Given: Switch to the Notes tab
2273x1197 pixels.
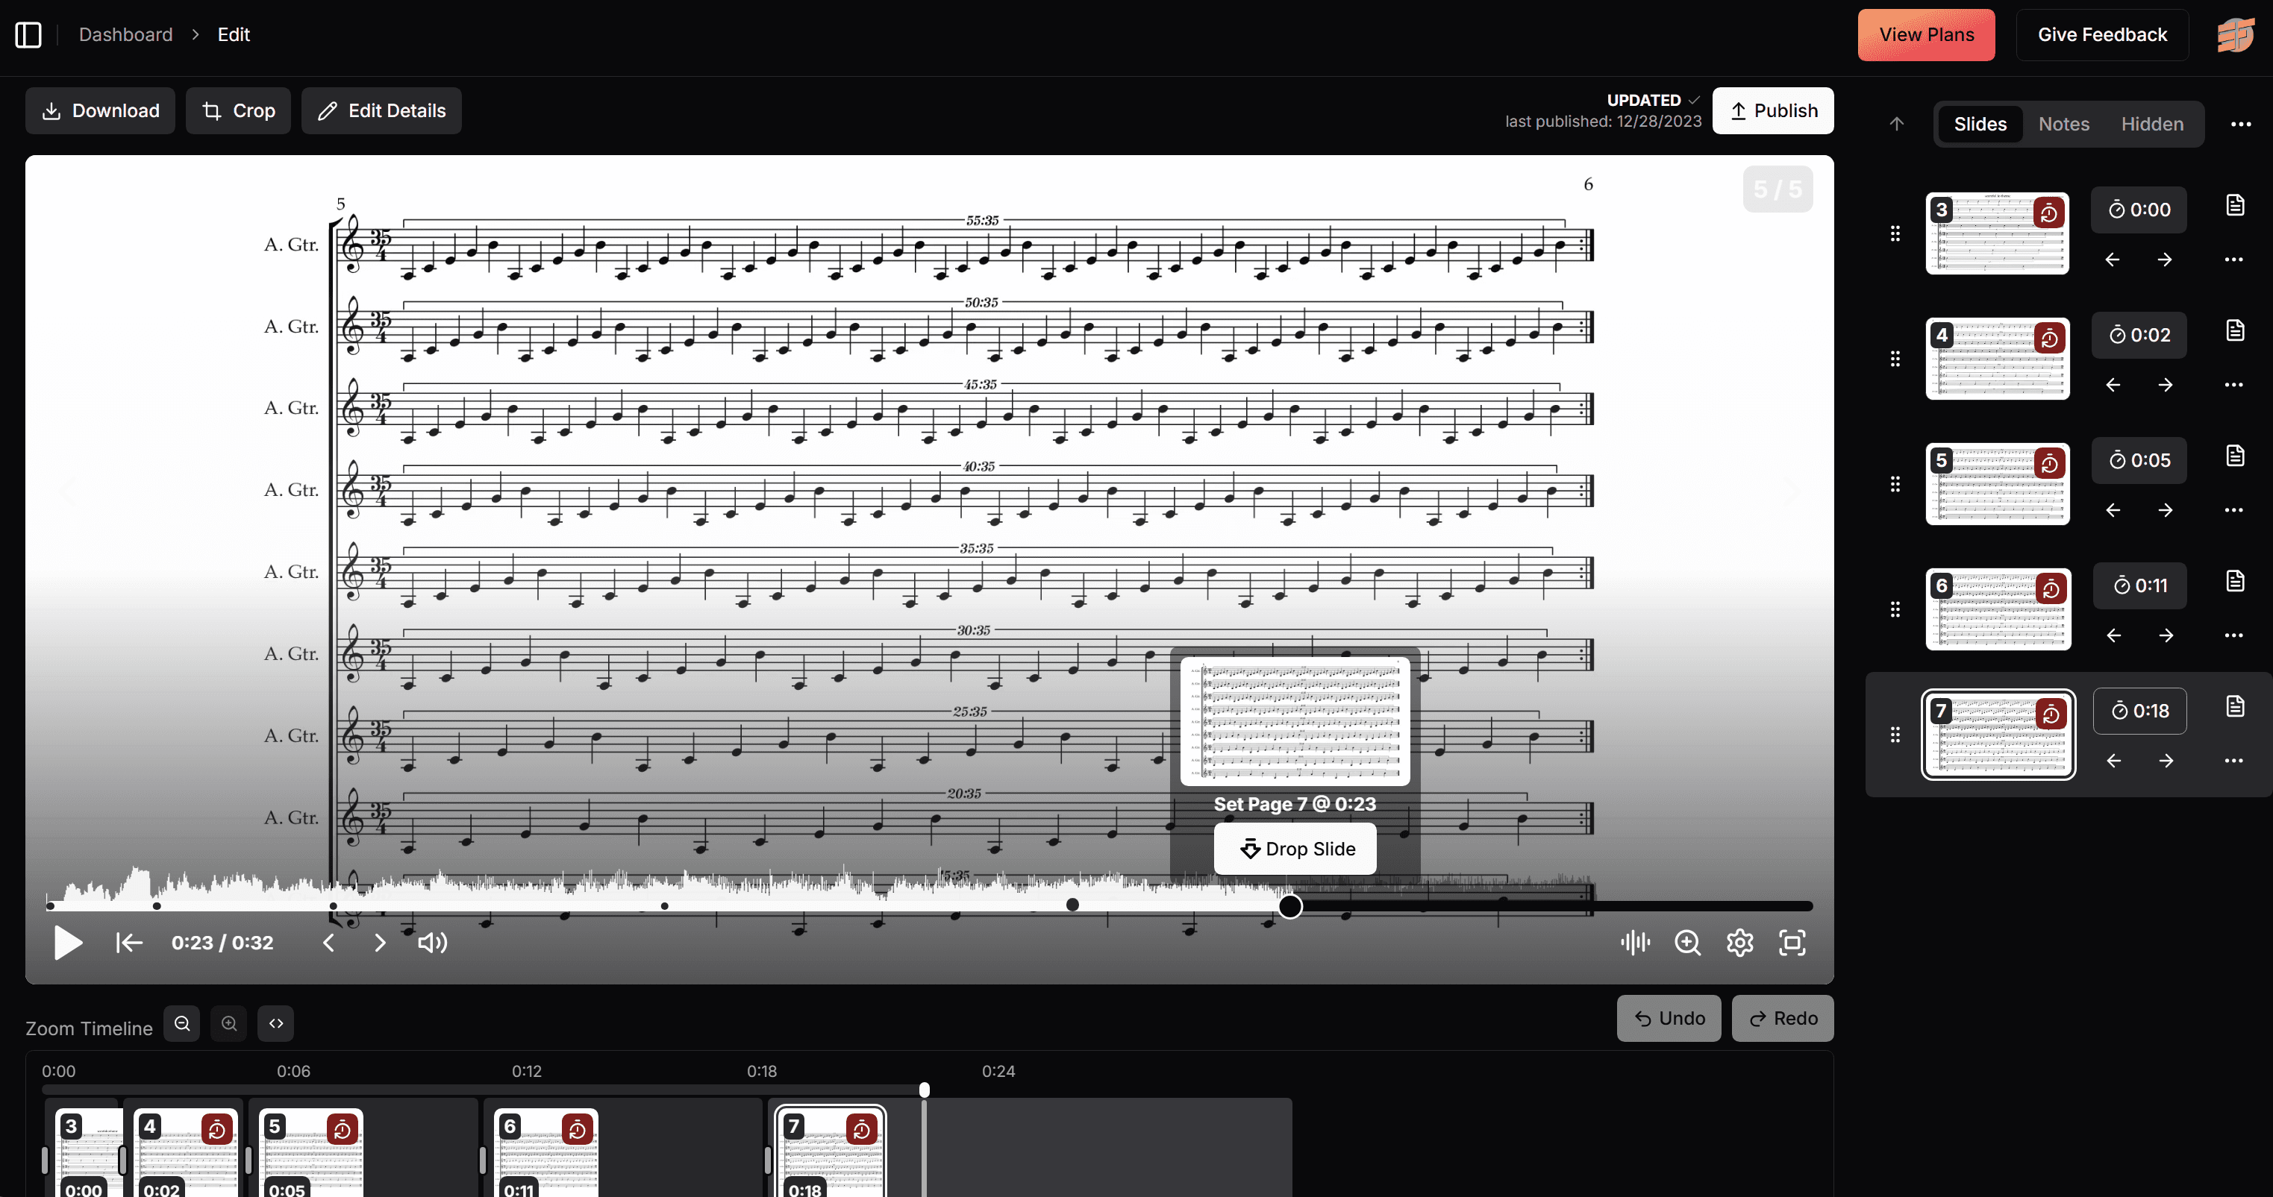Looking at the screenshot, I should tap(2063, 124).
